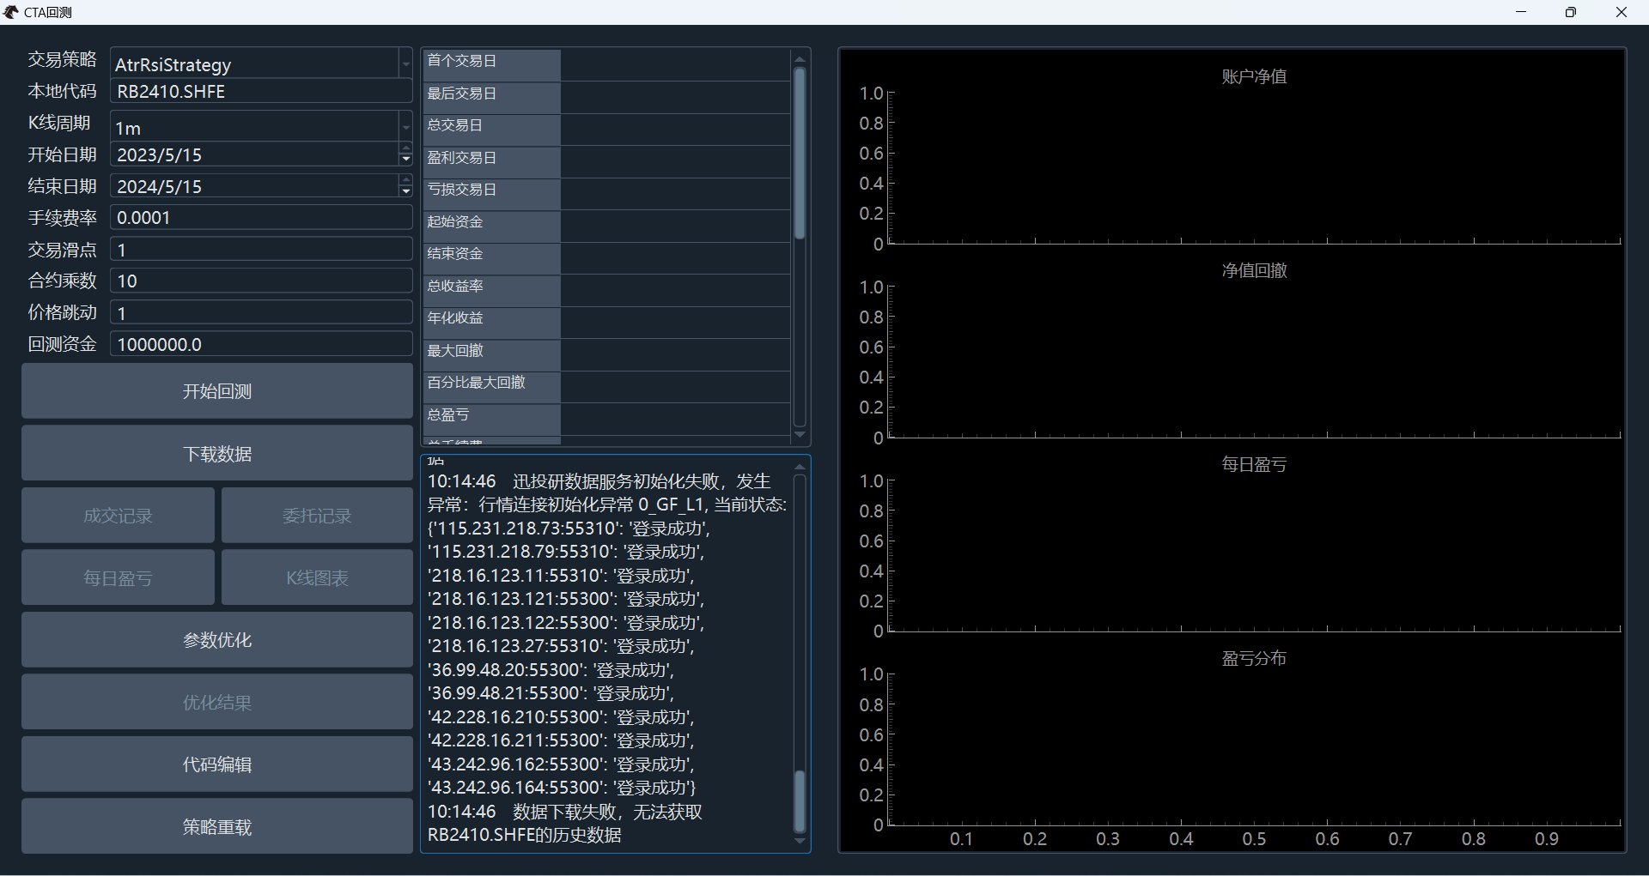Viewport: 1649px width, 876px height.
Task: Open 委托记录 order records
Action: 317,516
